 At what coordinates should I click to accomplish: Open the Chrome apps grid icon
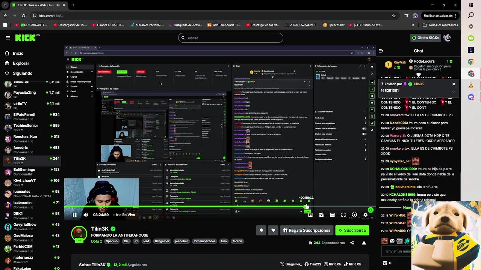5,25
